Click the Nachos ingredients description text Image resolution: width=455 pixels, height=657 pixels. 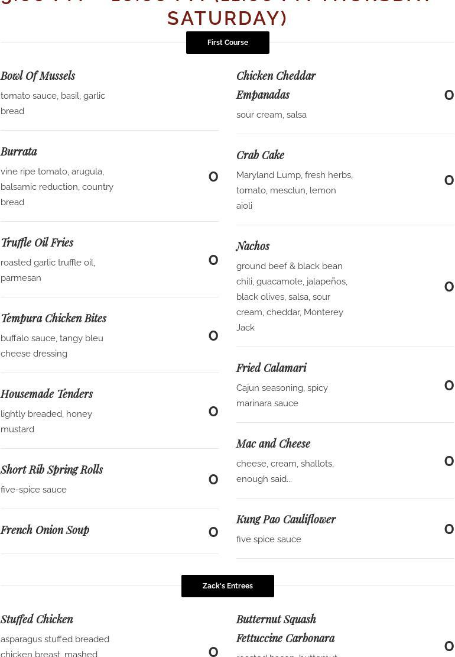292,297
